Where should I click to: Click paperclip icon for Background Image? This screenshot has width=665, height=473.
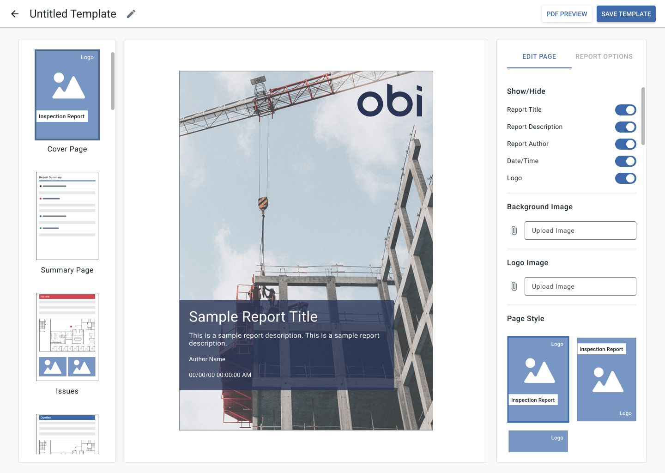tap(514, 230)
